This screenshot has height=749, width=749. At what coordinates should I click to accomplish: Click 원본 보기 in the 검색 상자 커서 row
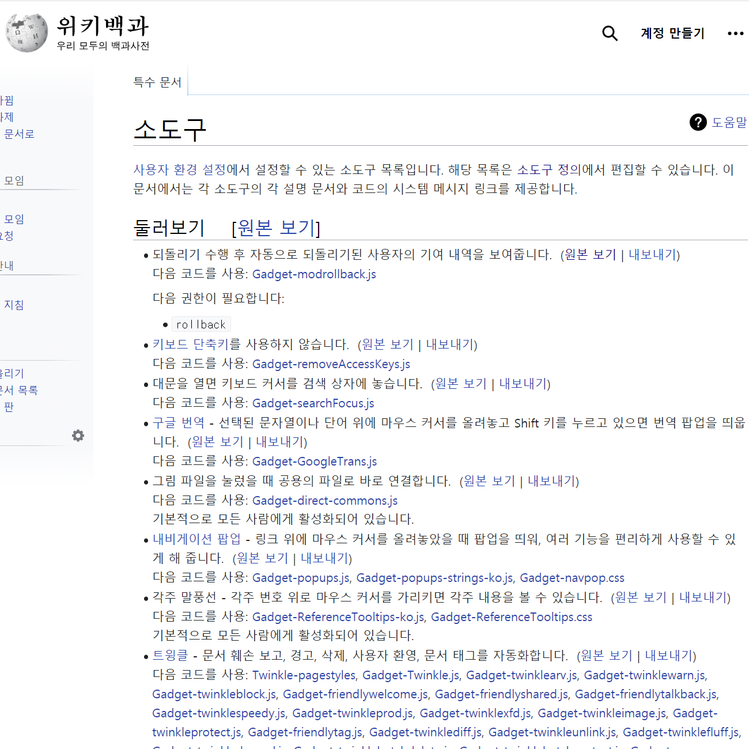(x=461, y=384)
